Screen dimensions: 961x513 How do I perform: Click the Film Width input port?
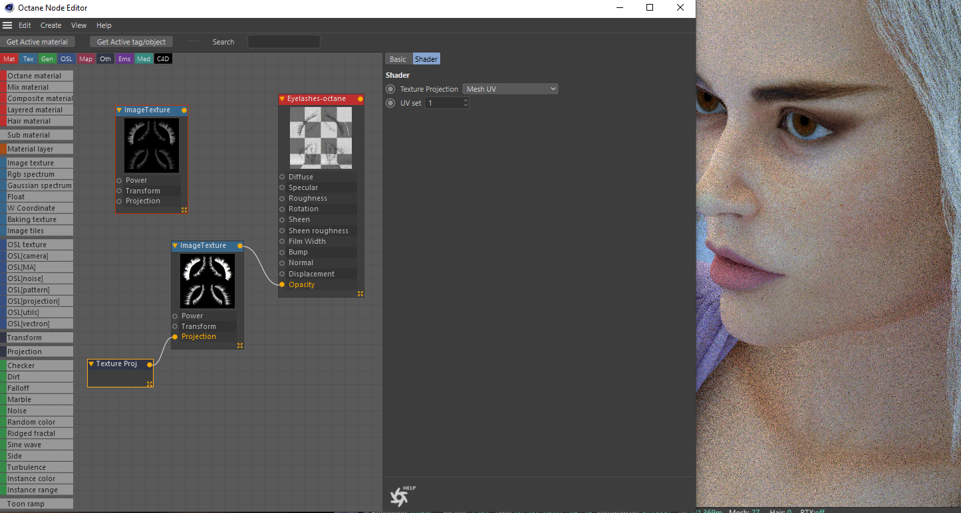[x=282, y=241]
